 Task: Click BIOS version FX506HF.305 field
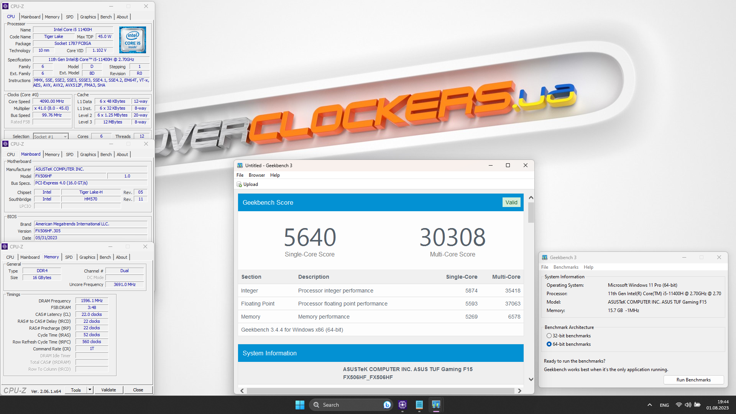(91, 231)
